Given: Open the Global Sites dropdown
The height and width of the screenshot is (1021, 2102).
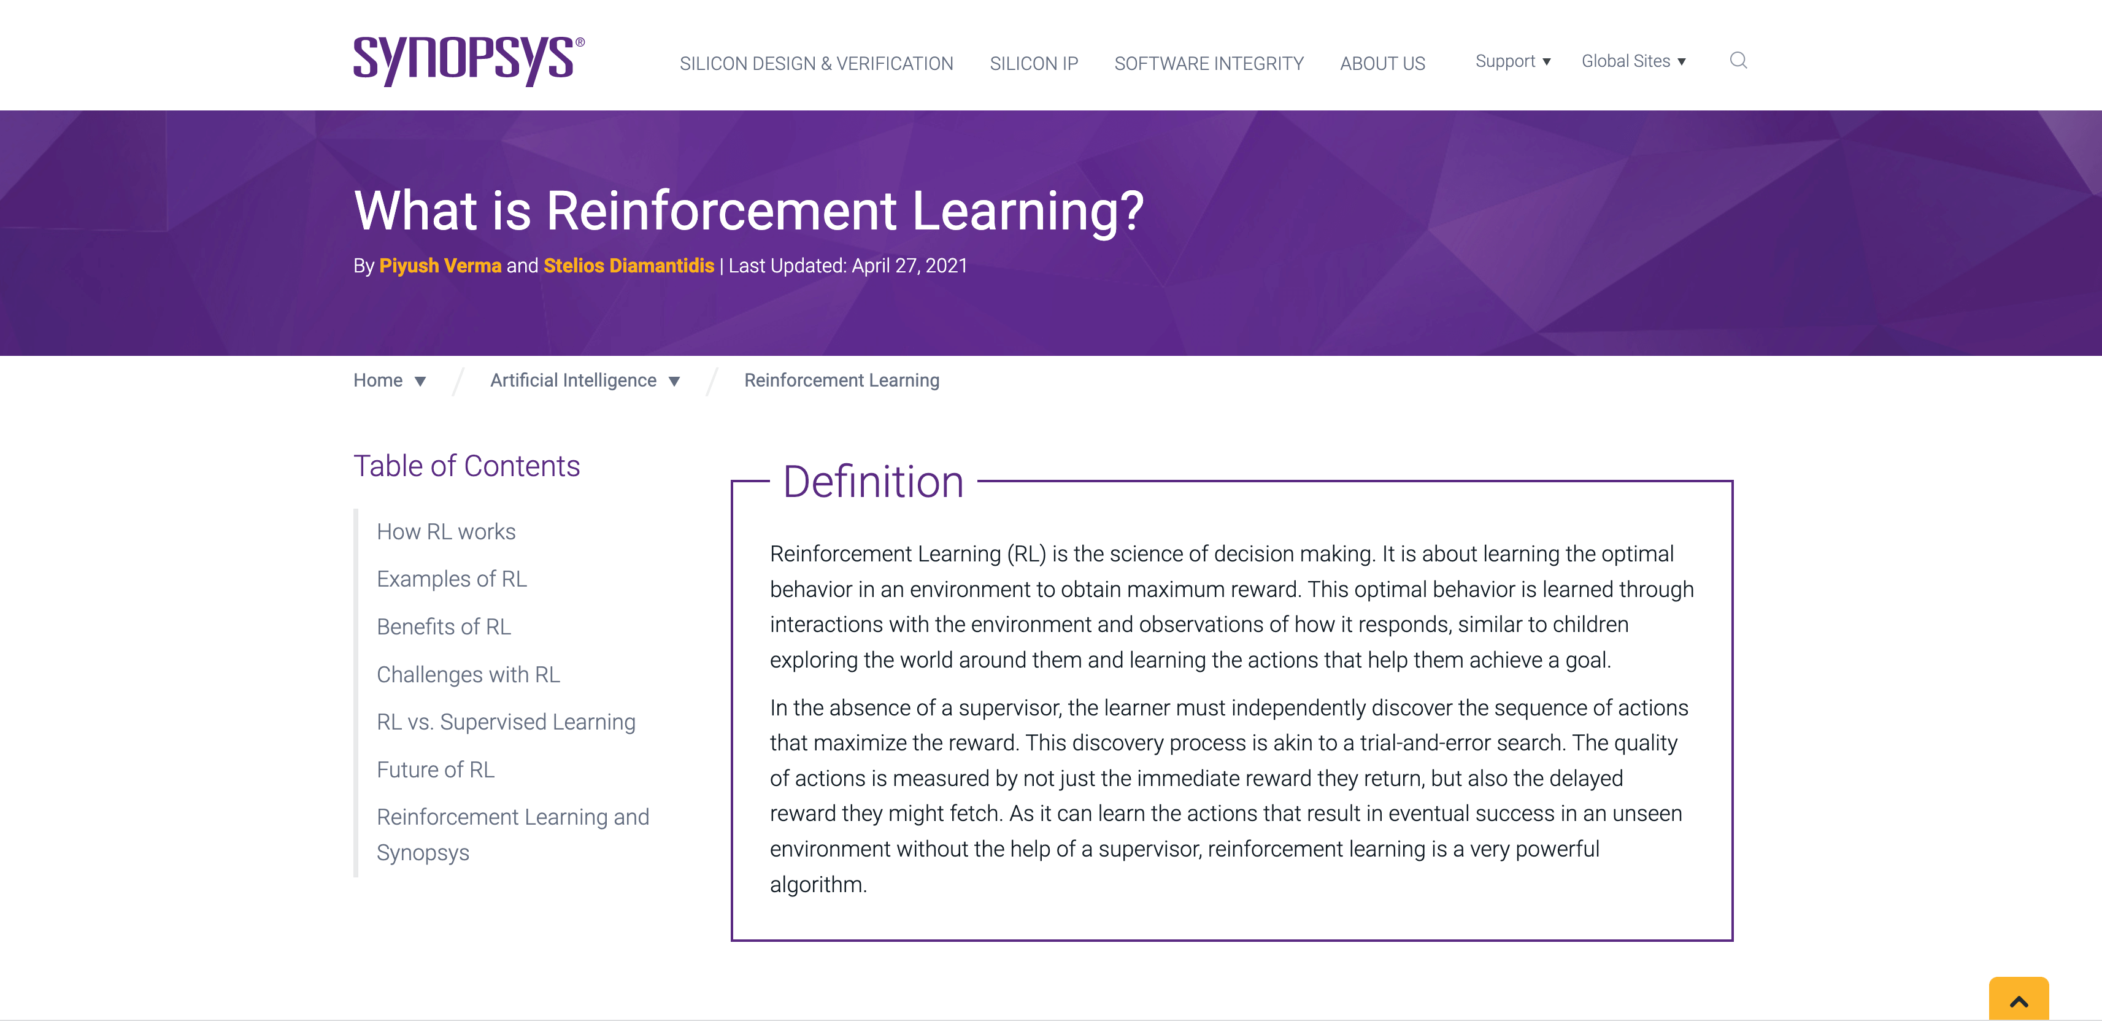Looking at the screenshot, I should [1633, 61].
